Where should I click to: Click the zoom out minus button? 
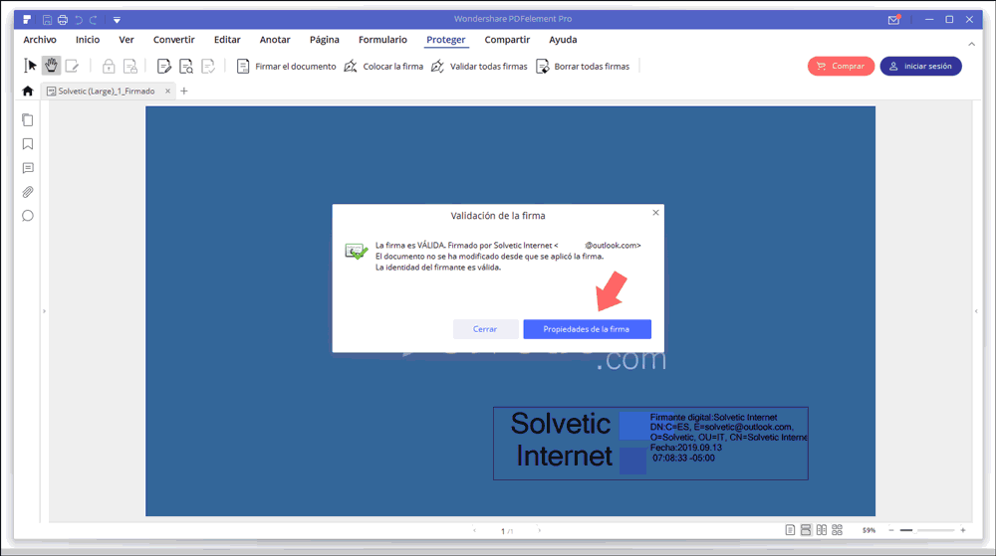pos(891,530)
